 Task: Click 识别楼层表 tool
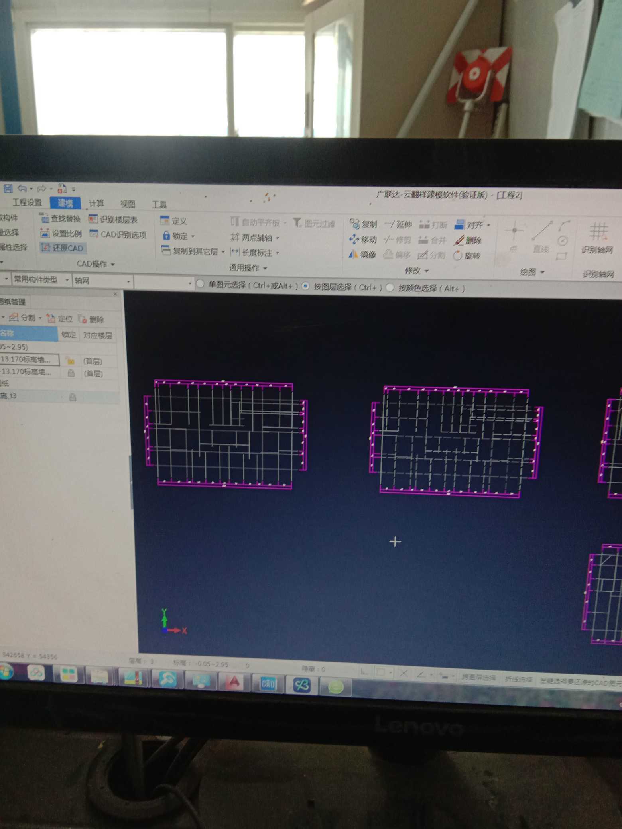[x=113, y=219]
